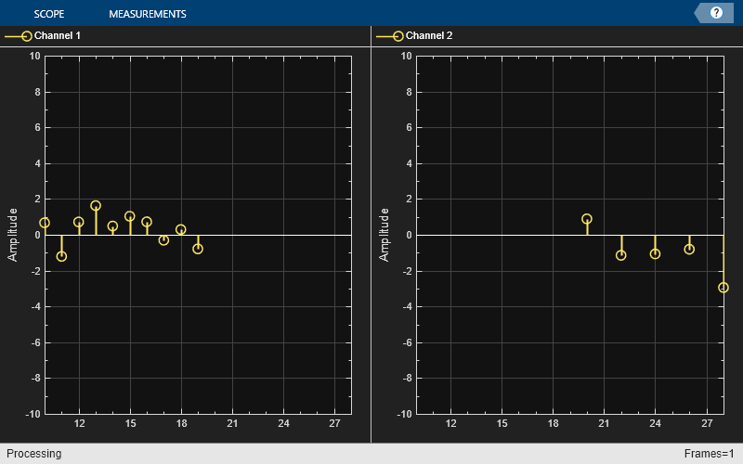Toggle the Channel 1 legend label
Viewport: 743px width, 464px height.
(x=58, y=36)
